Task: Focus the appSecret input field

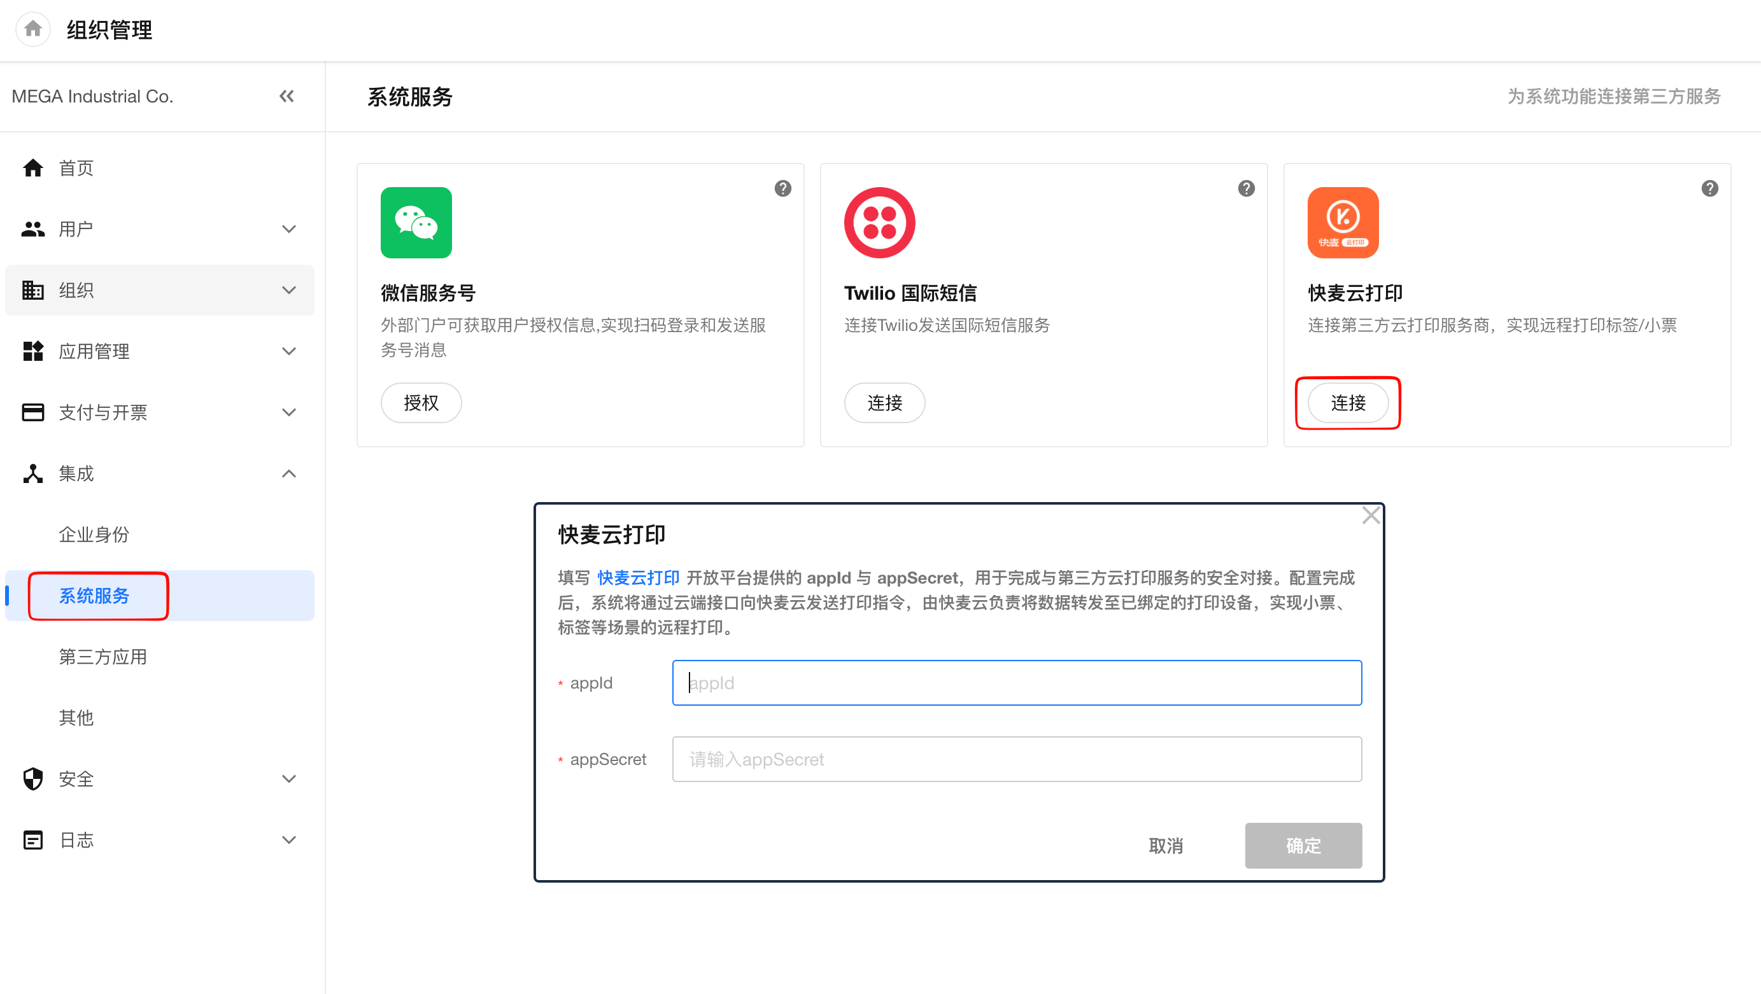Action: point(1017,759)
